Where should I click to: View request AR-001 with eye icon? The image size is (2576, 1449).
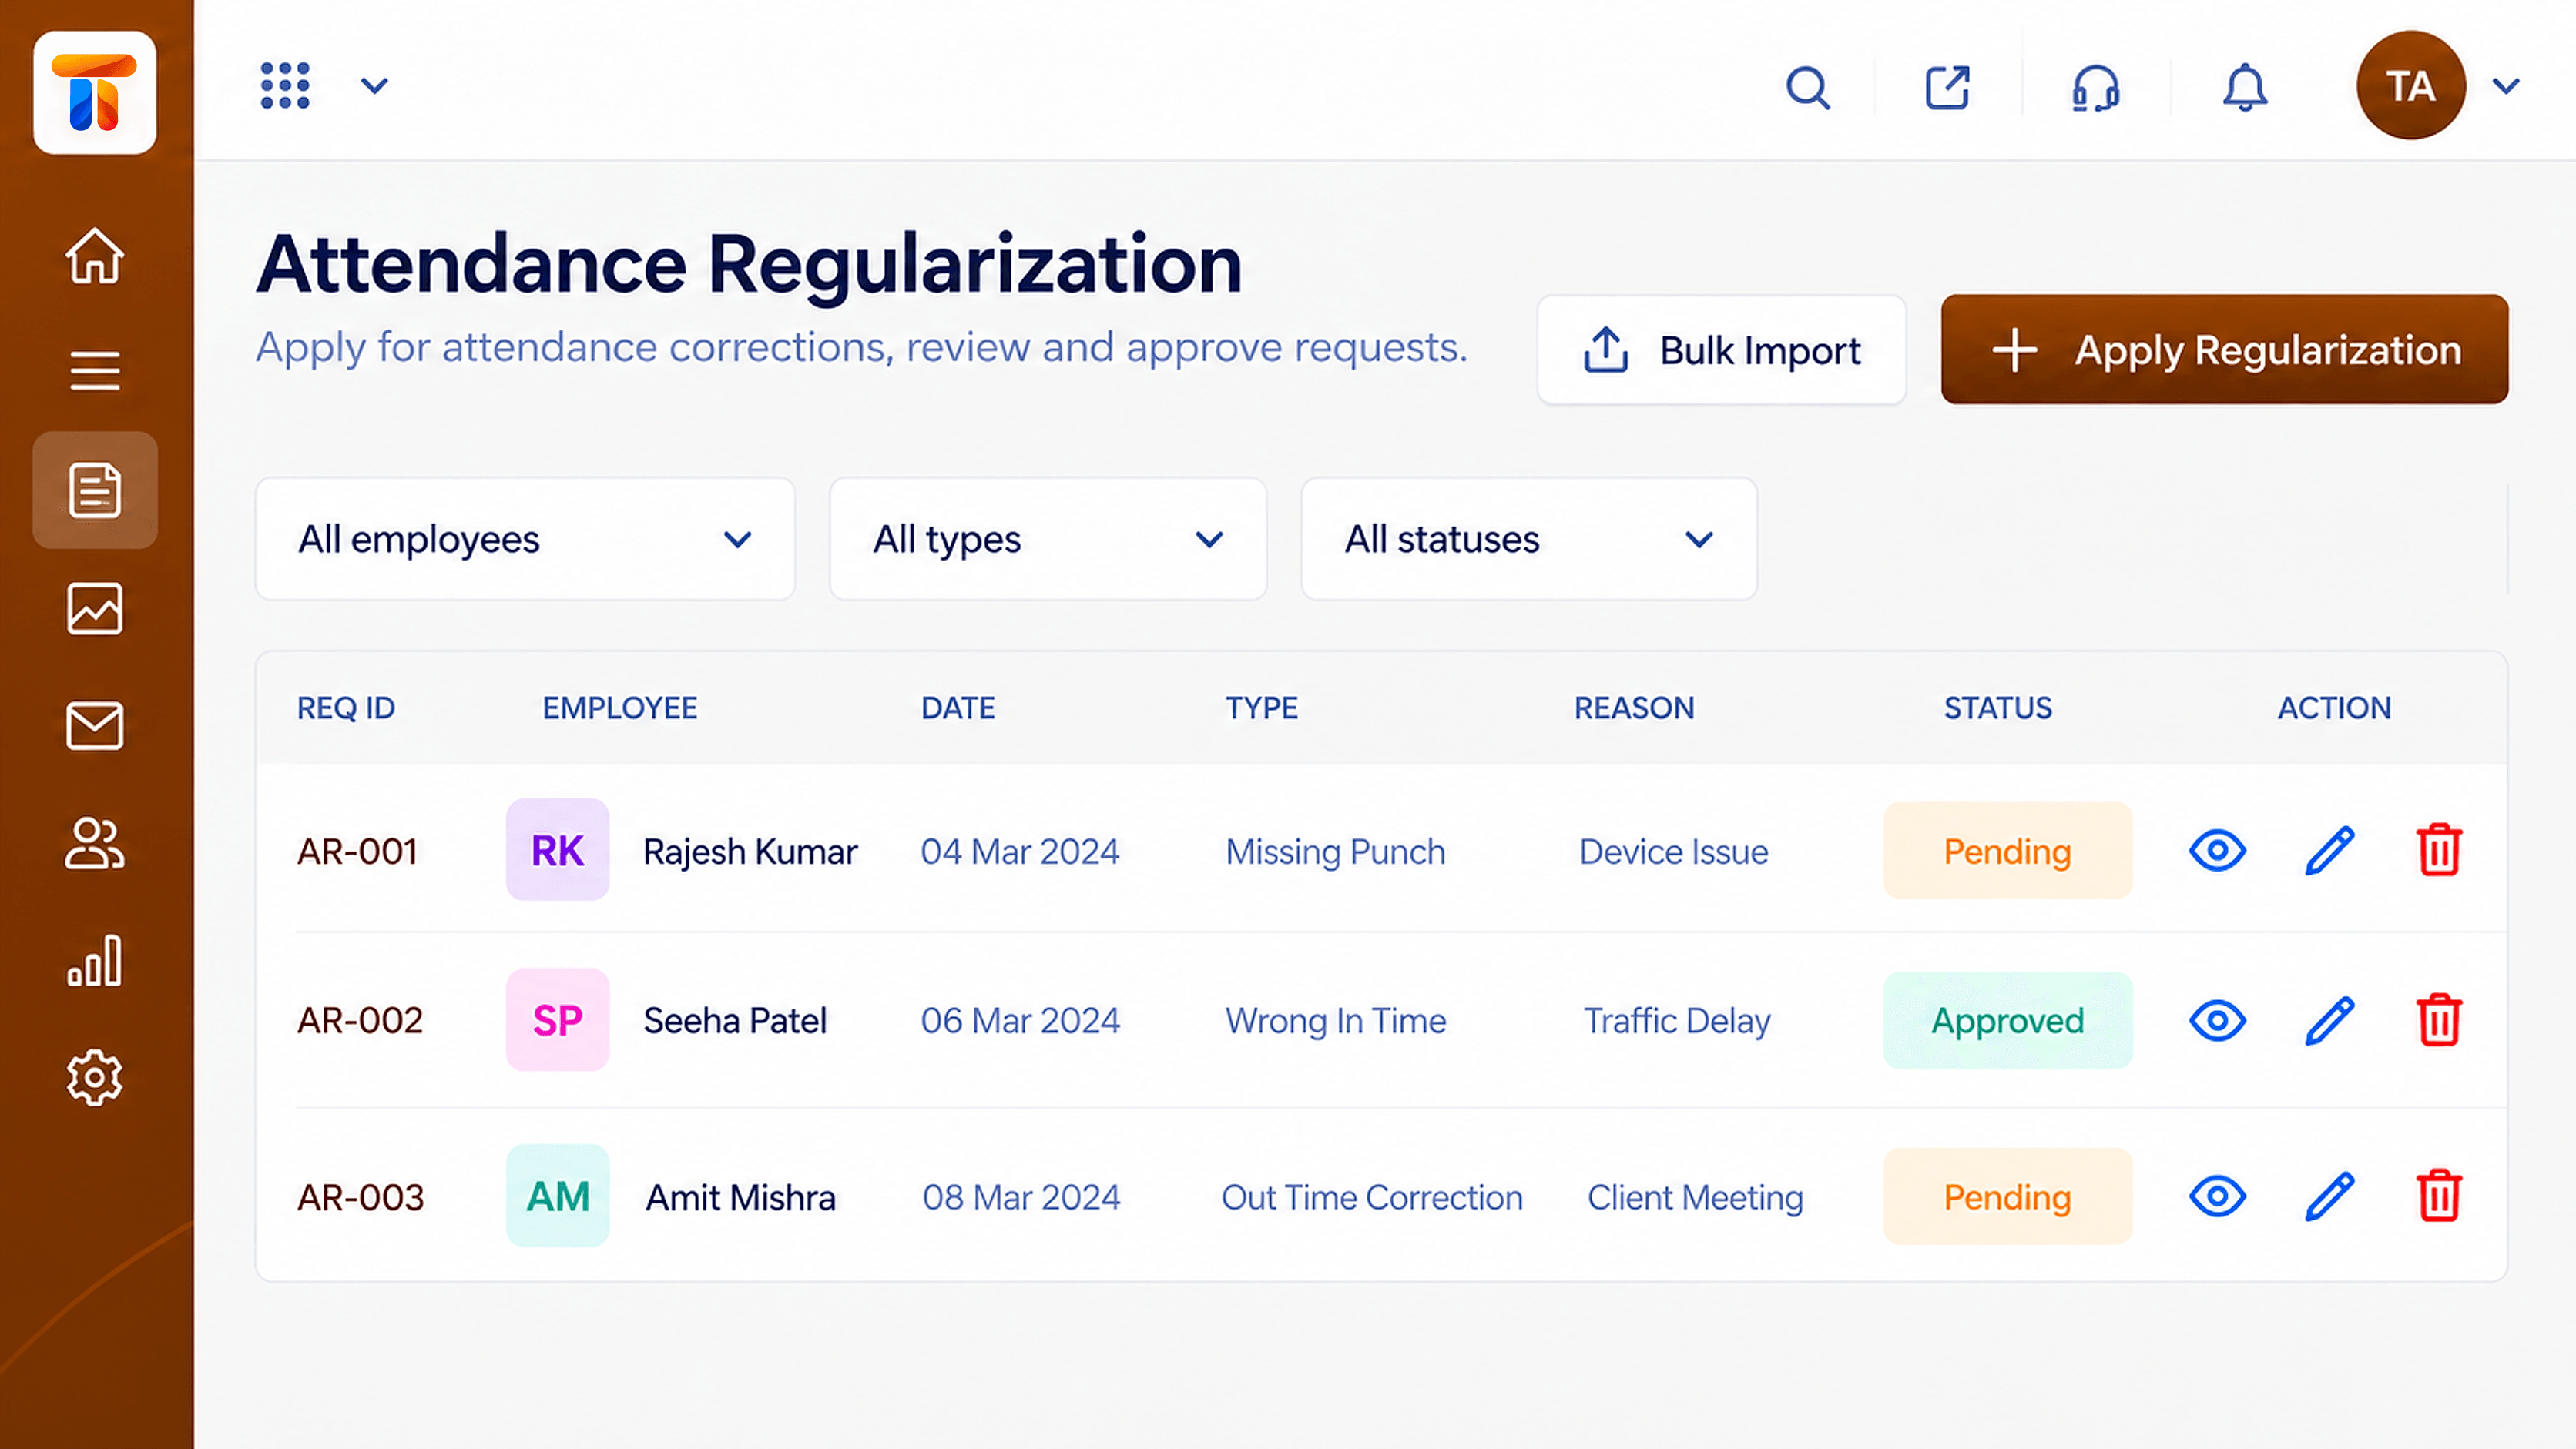tap(2218, 851)
